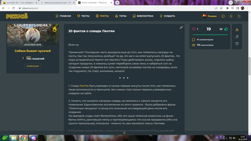This screenshot has width=251, height=141.
Task: Open blog Собака бывает кусачей
Action: point(33,51)
